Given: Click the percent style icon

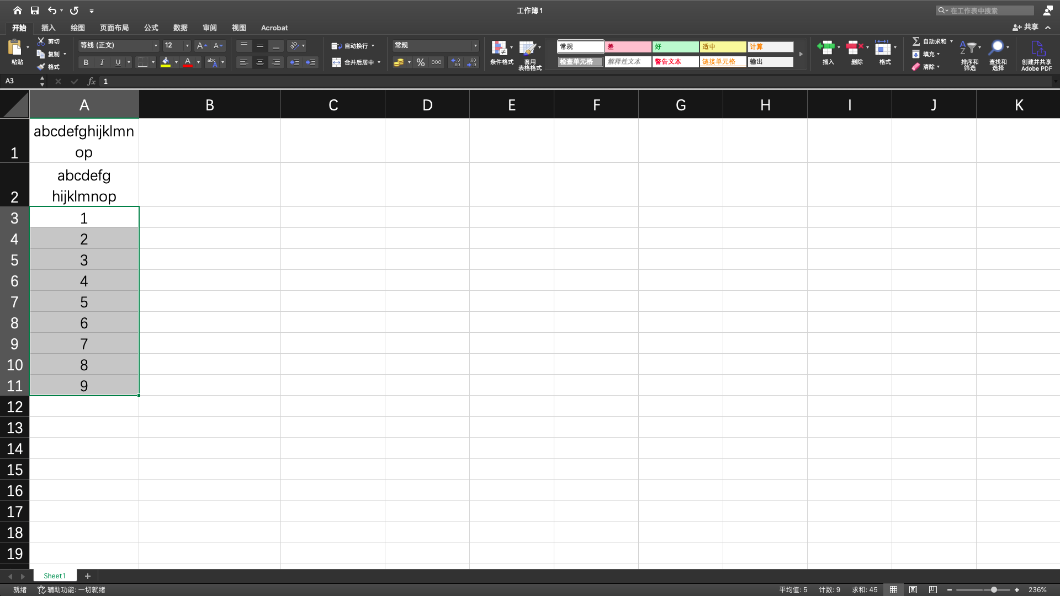Looking at the screenshot, I should 420,62.
